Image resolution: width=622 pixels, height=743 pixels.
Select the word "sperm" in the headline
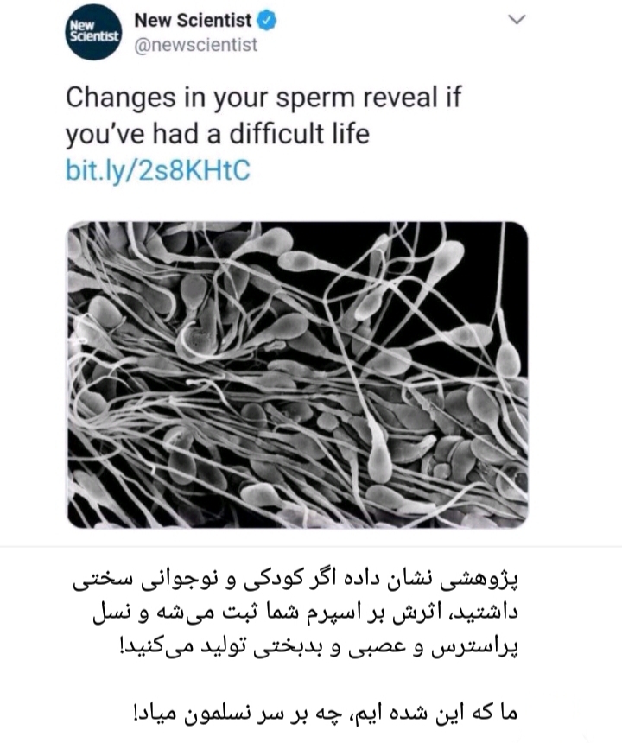[x=315, y=98]
